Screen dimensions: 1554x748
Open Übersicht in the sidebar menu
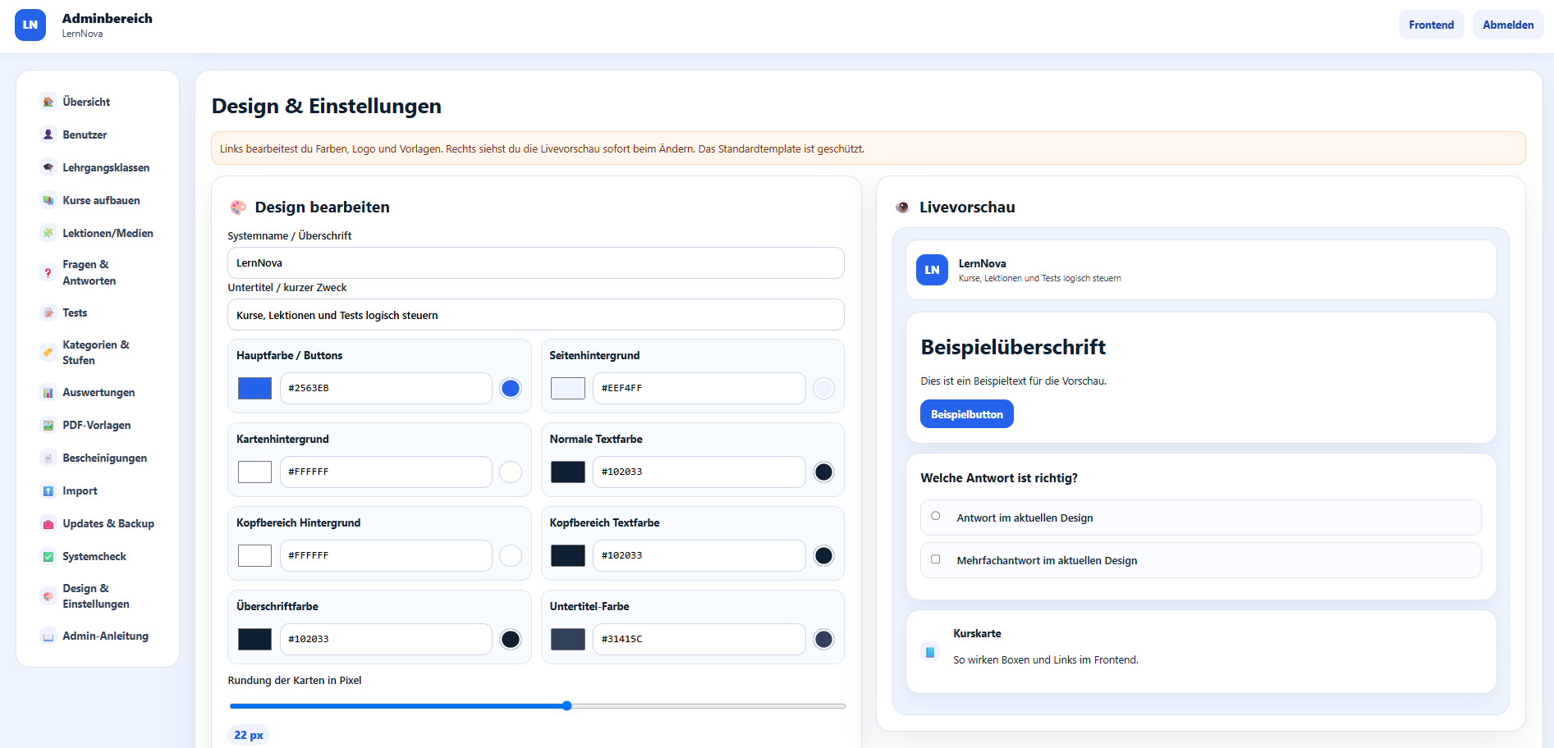click(86, 102)
